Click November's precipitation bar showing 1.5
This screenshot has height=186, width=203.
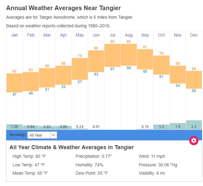(178, 126)
